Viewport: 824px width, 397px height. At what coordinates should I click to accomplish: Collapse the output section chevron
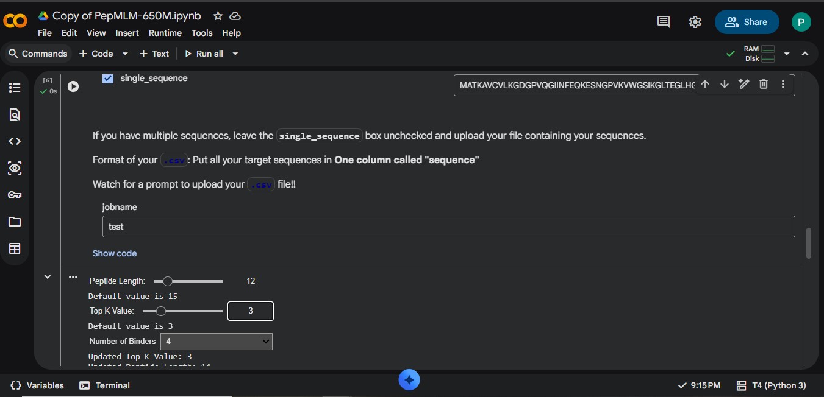point(48,277)
